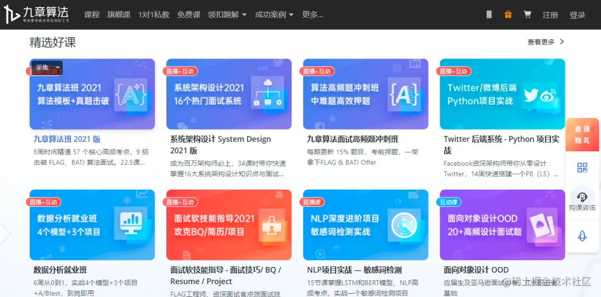
Task: Click the 邀请有礼 invite banner
Action: pyautogui.click(x=582, y=135)
